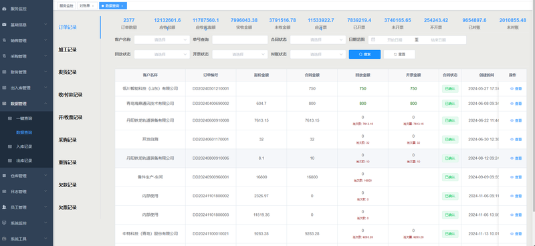This screenshot has width=535, height=246.
Task: Open the 欠款记录 side tab
Action: pos(68,185)
